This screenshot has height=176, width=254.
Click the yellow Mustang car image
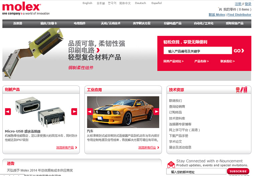pos(123,112)
